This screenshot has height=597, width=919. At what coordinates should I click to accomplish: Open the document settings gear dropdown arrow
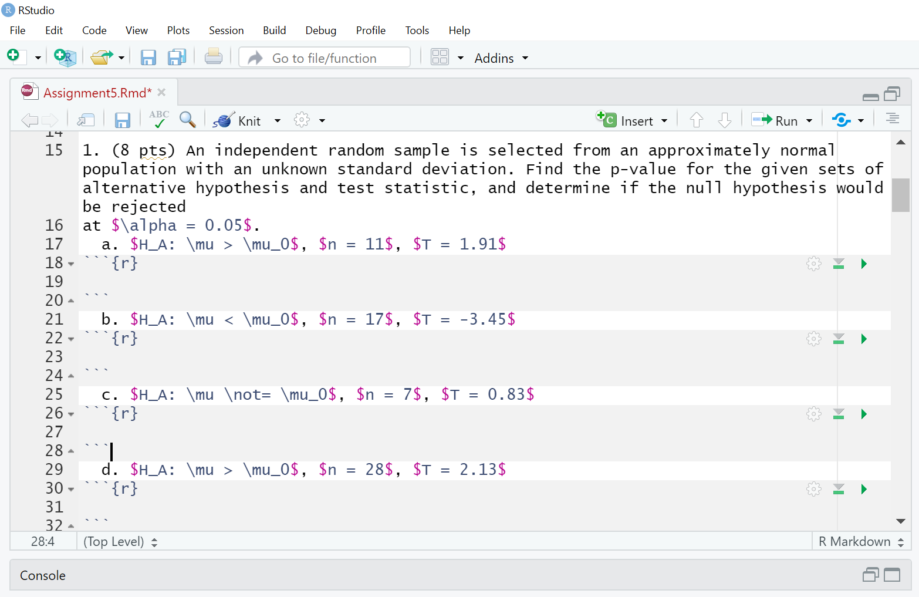tap(322, 121)
